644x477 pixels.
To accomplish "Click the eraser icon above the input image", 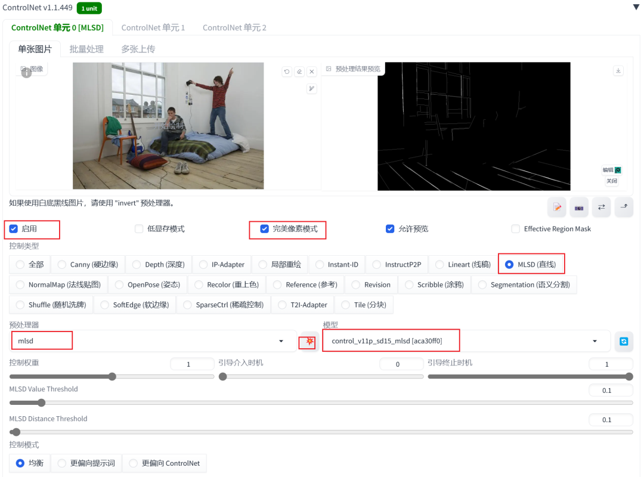I will (299, 72).
